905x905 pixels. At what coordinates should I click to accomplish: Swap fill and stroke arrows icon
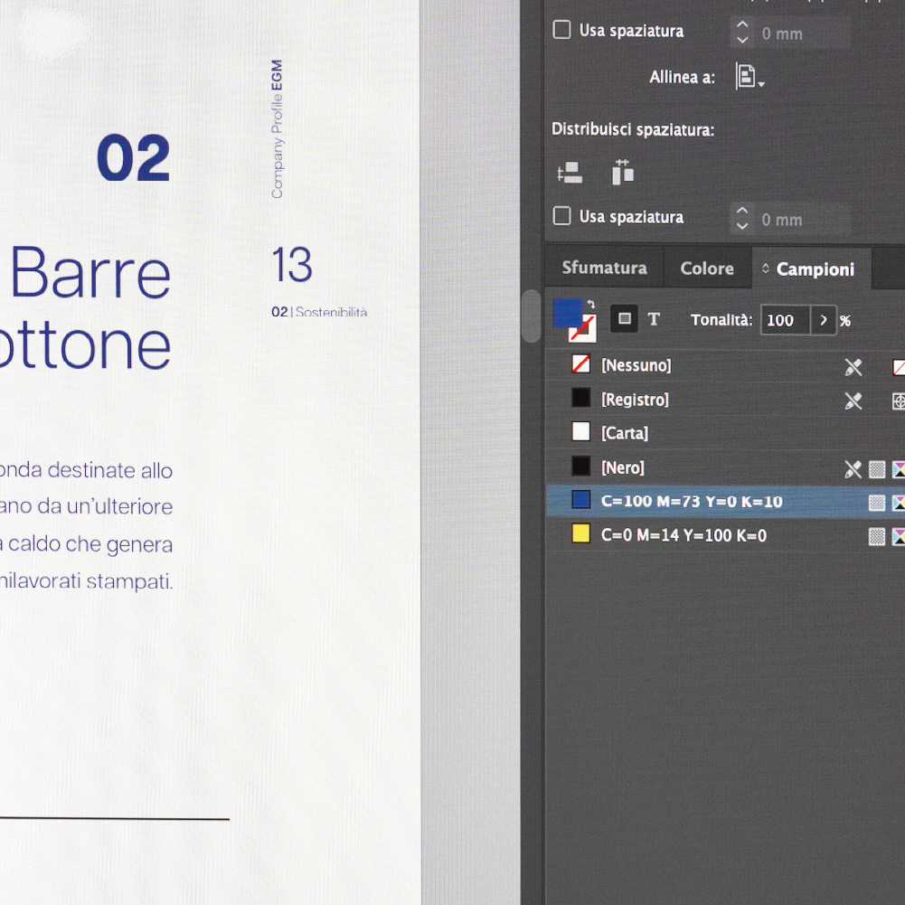click(x=591, y=304)
